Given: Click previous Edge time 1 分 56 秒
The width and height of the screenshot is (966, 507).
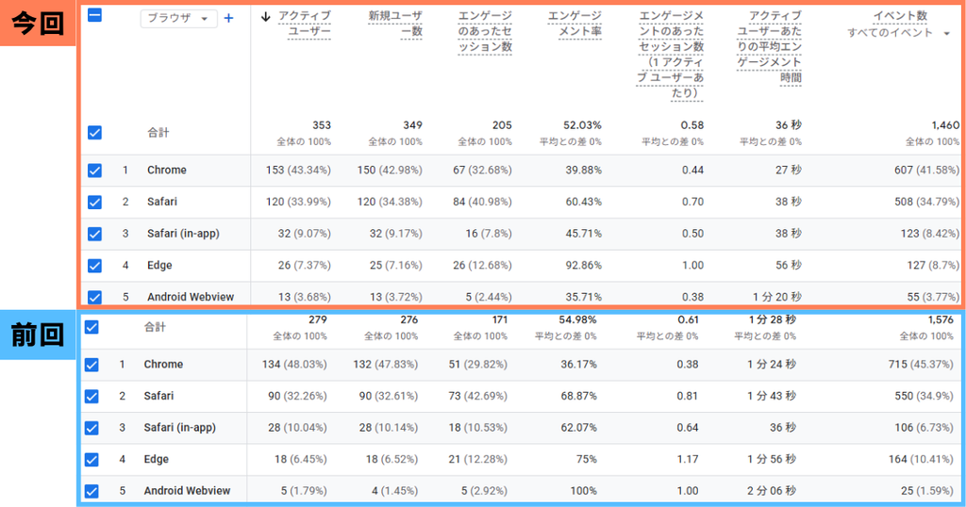Looking at the screenshot, I should (x=772, y=460).
